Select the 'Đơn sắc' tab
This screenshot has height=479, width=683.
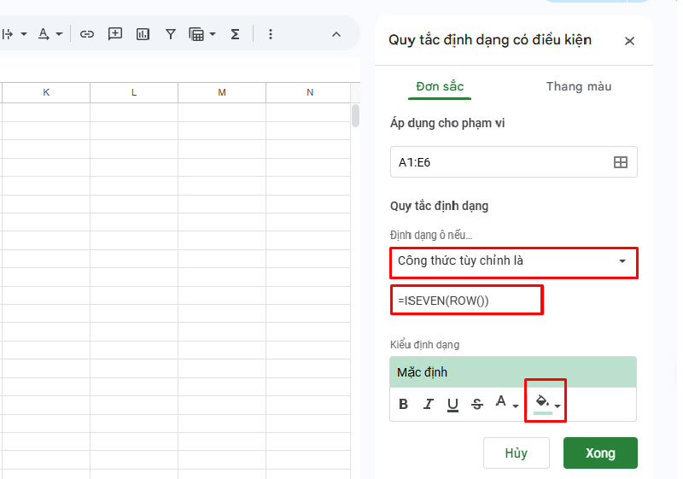click(439, 86)
